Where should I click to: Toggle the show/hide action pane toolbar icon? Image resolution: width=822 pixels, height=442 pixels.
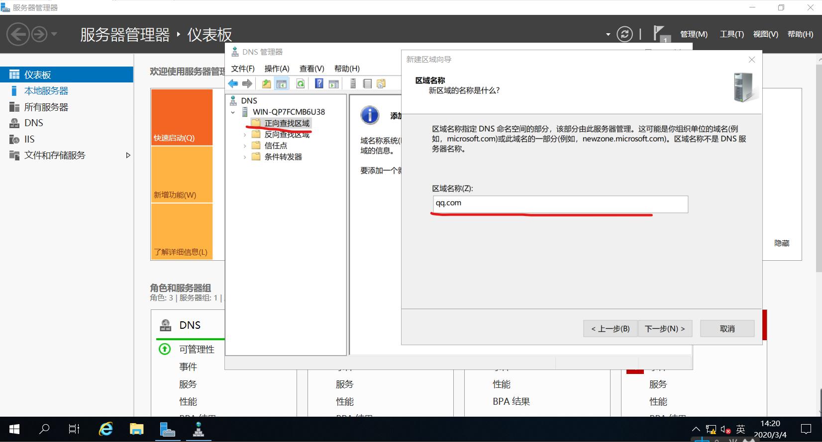click(x=334, y=83)
